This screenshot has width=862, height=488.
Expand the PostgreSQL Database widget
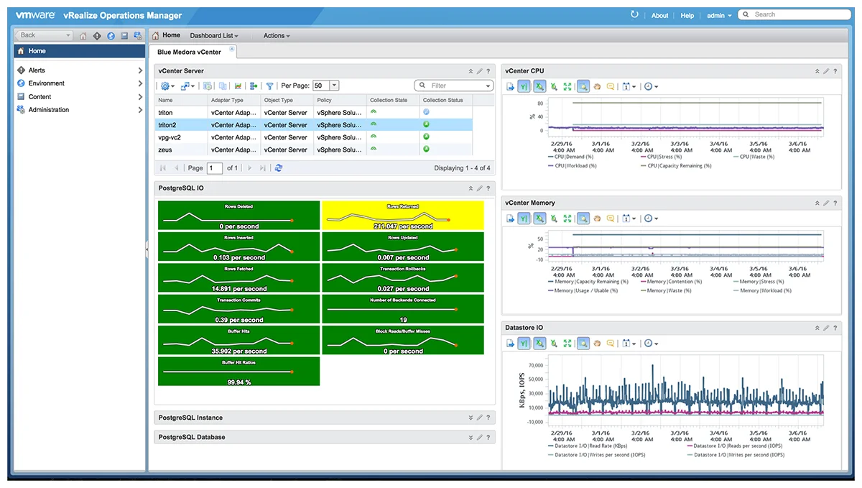[471, 437]
